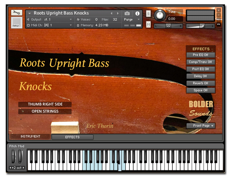Go to previous instrument with left arrow
The image size is (230, 179).
pos(112,13)
